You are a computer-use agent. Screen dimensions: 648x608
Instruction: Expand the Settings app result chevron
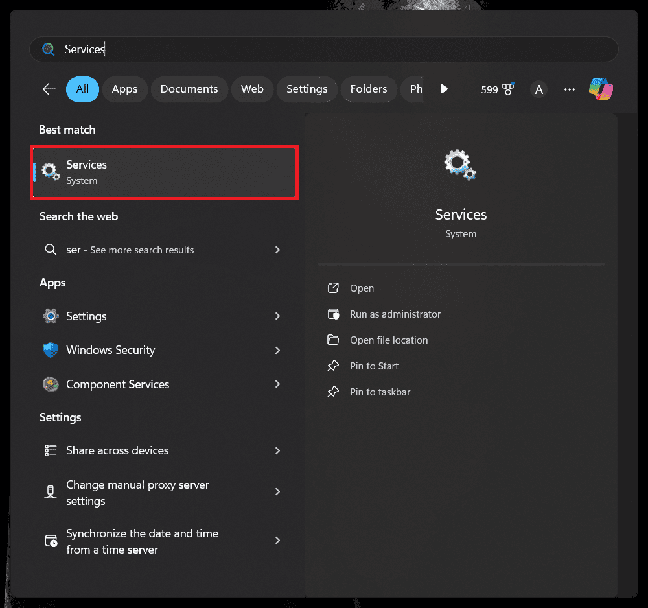(x=277, y=316)
